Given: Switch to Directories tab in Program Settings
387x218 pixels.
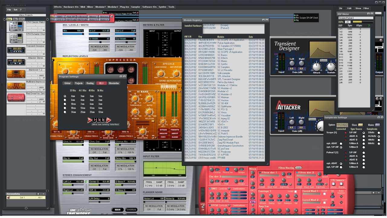Looking at the screenshot, I should (x=114, y=83).
